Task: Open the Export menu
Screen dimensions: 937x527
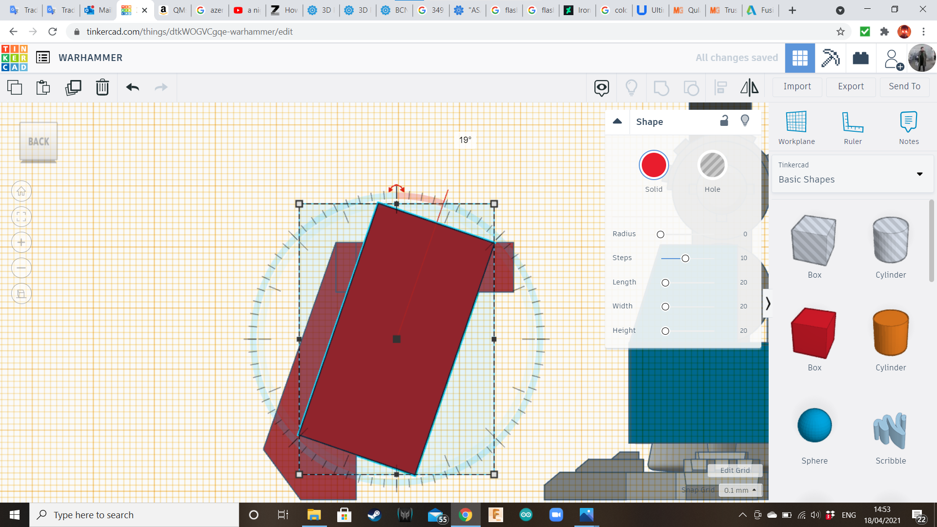Action: click(851, 86)
